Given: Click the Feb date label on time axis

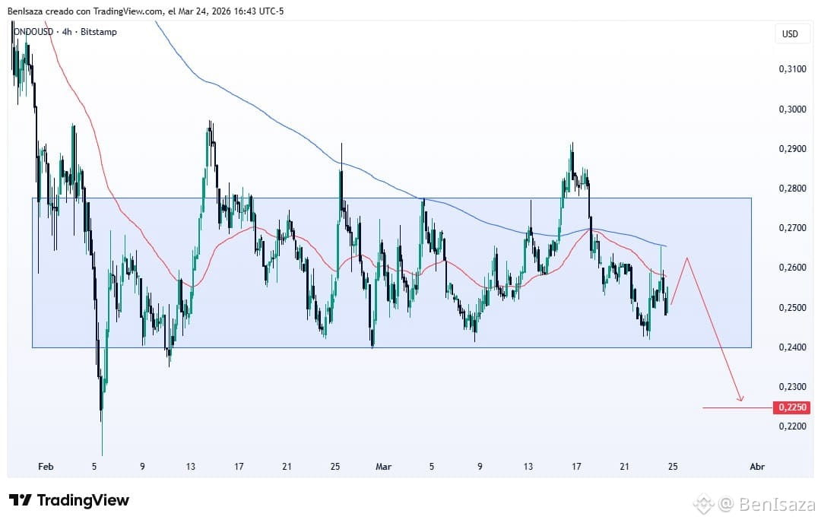Looking at the screenshot, I should click(46, 467).
